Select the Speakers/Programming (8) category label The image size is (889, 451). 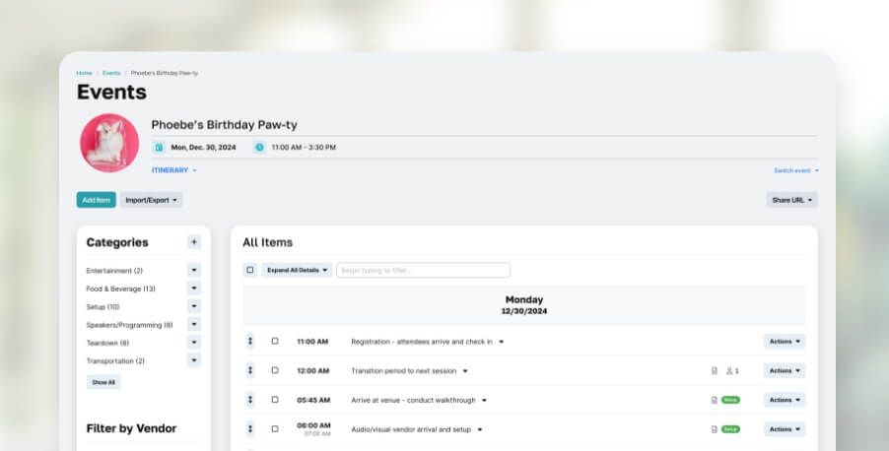[x=129, y=325]
